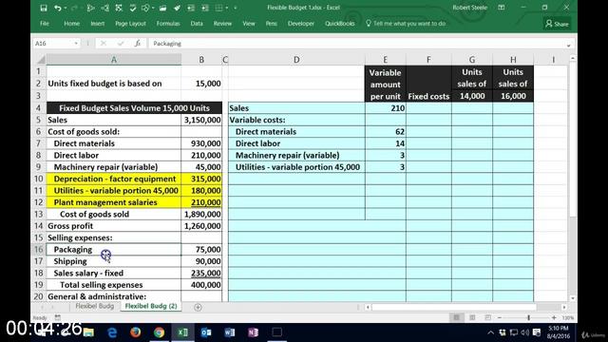Viewport: 608px width, 342px height.
Task: Click the Sales variable amount cell showing 210
Action: click(x=385, y=108)
